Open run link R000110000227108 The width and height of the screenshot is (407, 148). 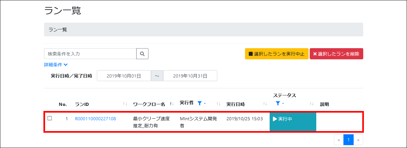click(96, 119)
